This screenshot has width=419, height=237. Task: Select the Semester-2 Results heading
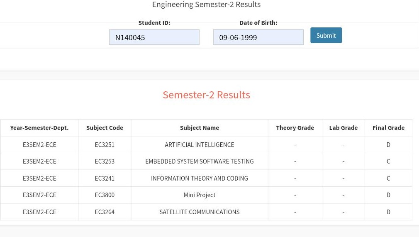(206, 95)
